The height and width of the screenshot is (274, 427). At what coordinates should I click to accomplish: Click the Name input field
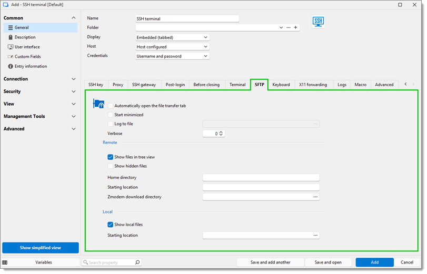point(187,19)
